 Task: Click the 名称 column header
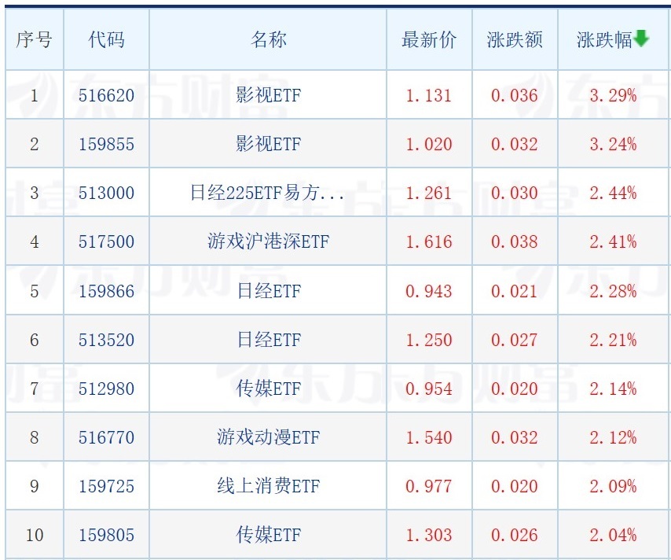point(269,40)
